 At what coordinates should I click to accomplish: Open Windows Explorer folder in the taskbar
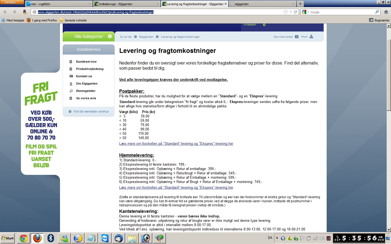pos(132,238)
